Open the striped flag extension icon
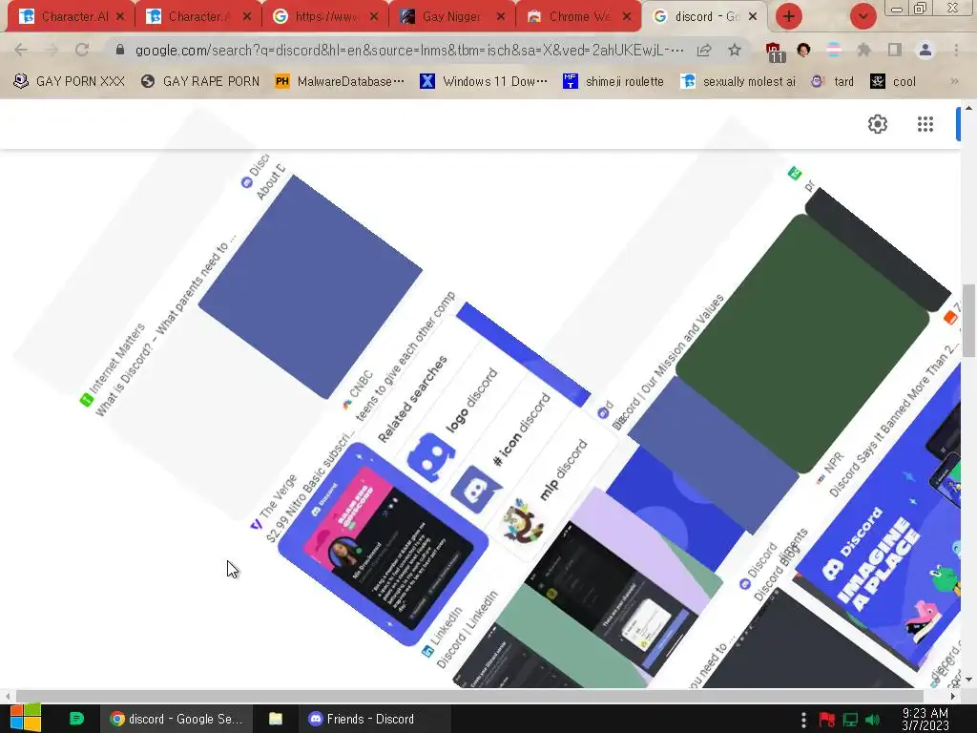Image resolution: width=977 pixels, height=733 pixels. 834,50
